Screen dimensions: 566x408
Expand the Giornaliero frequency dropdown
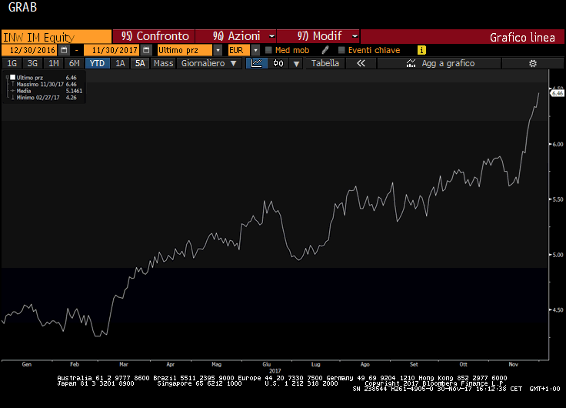(209, 63)
